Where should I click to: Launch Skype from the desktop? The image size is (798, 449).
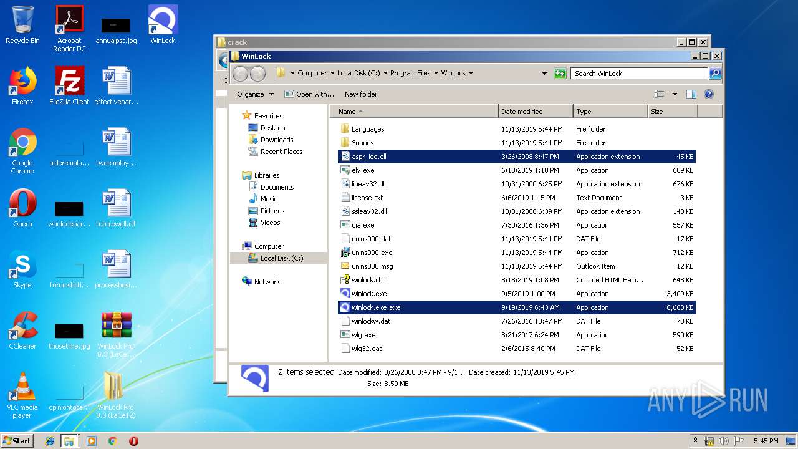pos(22,269)
